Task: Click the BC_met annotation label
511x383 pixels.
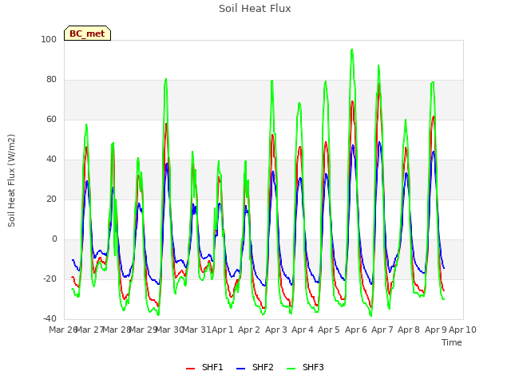Action: 87,34
